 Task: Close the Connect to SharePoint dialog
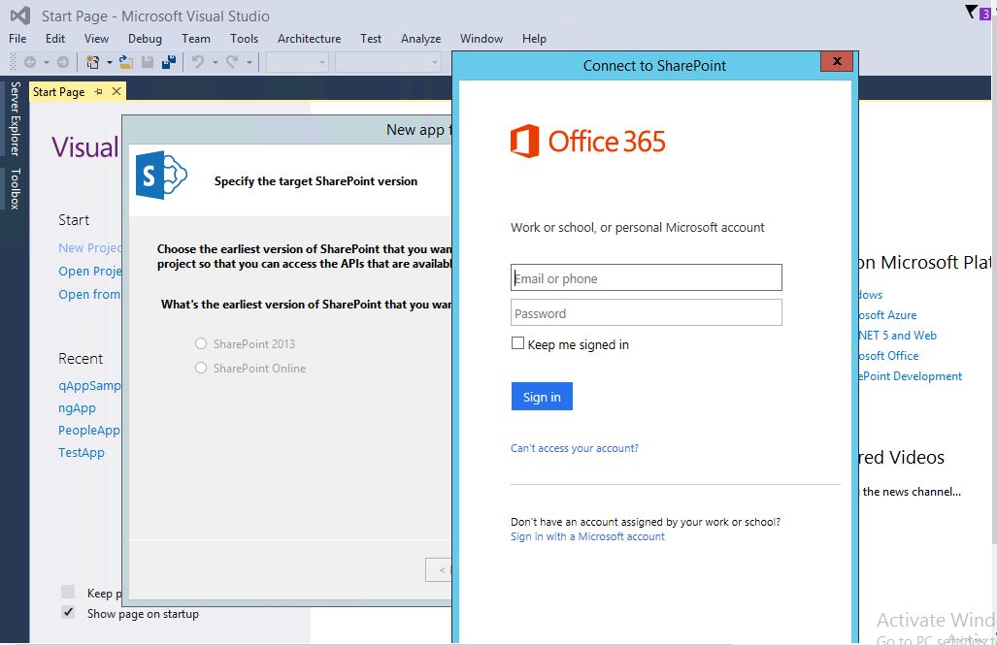[836, 61]
